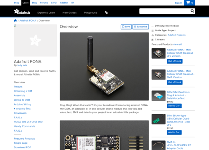This screenshot has width=209, height=150.
Task: Open the AdaBox tab
Action: click(64, 3)
